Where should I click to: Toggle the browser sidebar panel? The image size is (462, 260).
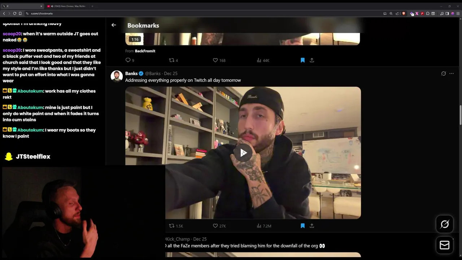point(447,13)
